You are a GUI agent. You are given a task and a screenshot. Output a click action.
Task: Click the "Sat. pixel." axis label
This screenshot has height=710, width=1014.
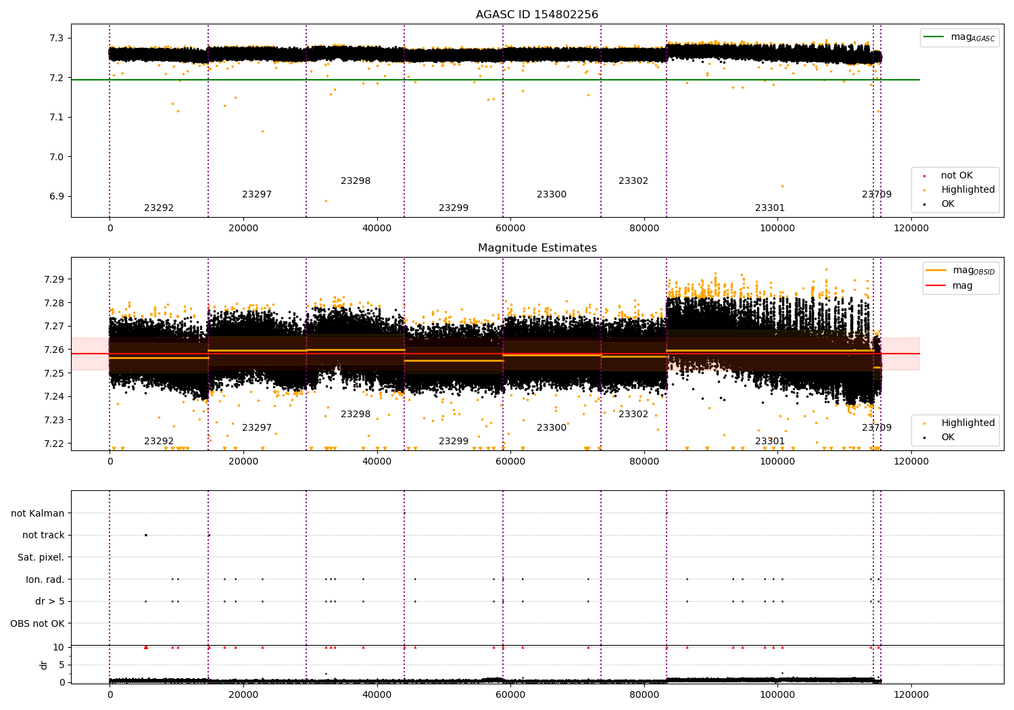41,558
